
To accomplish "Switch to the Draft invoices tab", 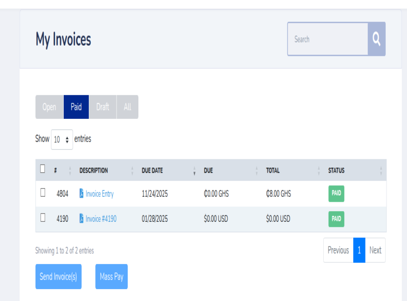I will coord(102,107).
